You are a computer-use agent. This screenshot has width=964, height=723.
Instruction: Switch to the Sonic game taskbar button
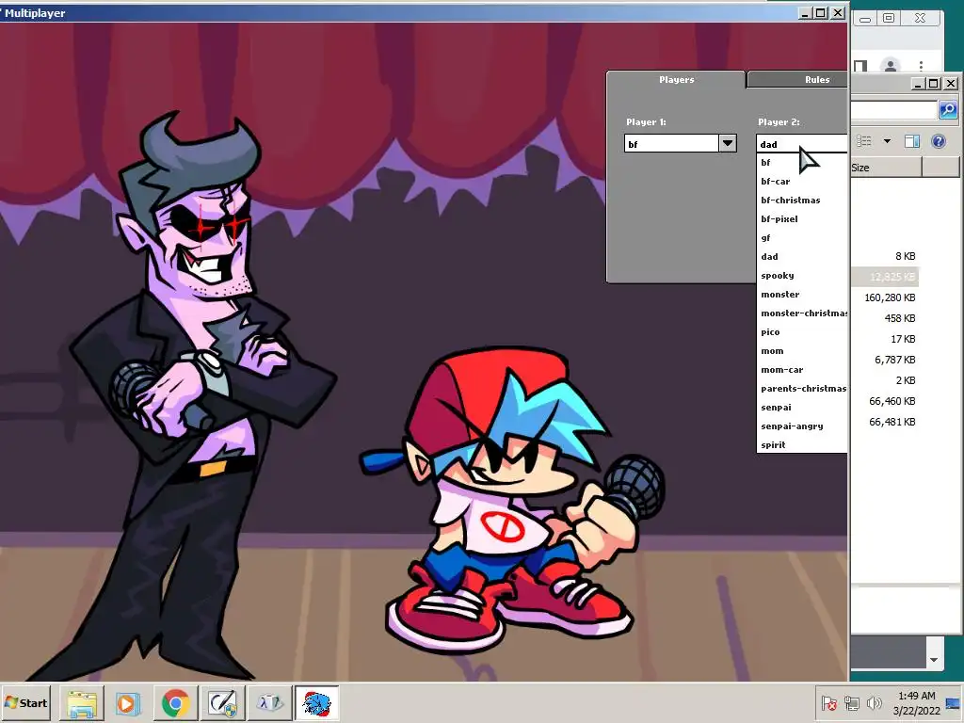point(316,702)
